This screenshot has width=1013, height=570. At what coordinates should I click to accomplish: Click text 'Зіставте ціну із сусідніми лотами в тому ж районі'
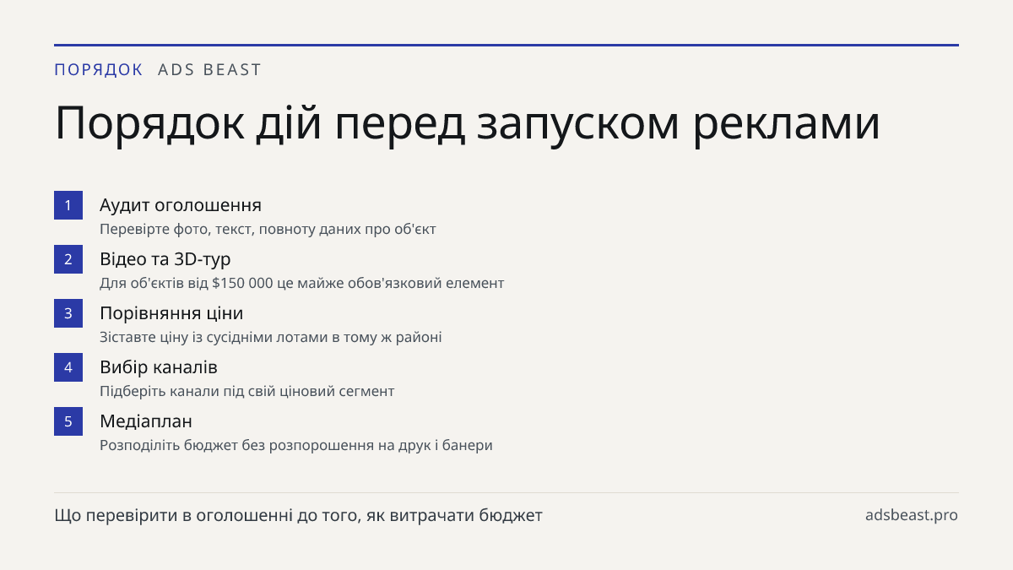(x=271, y=337)
